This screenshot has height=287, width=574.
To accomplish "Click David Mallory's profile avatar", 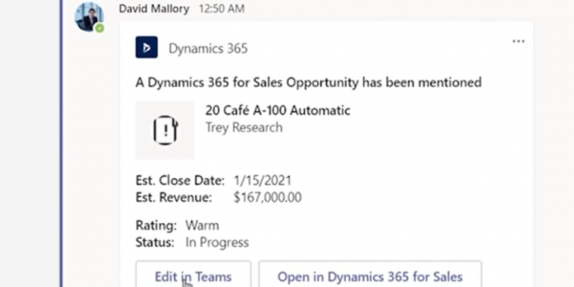I will click(89, 17).
